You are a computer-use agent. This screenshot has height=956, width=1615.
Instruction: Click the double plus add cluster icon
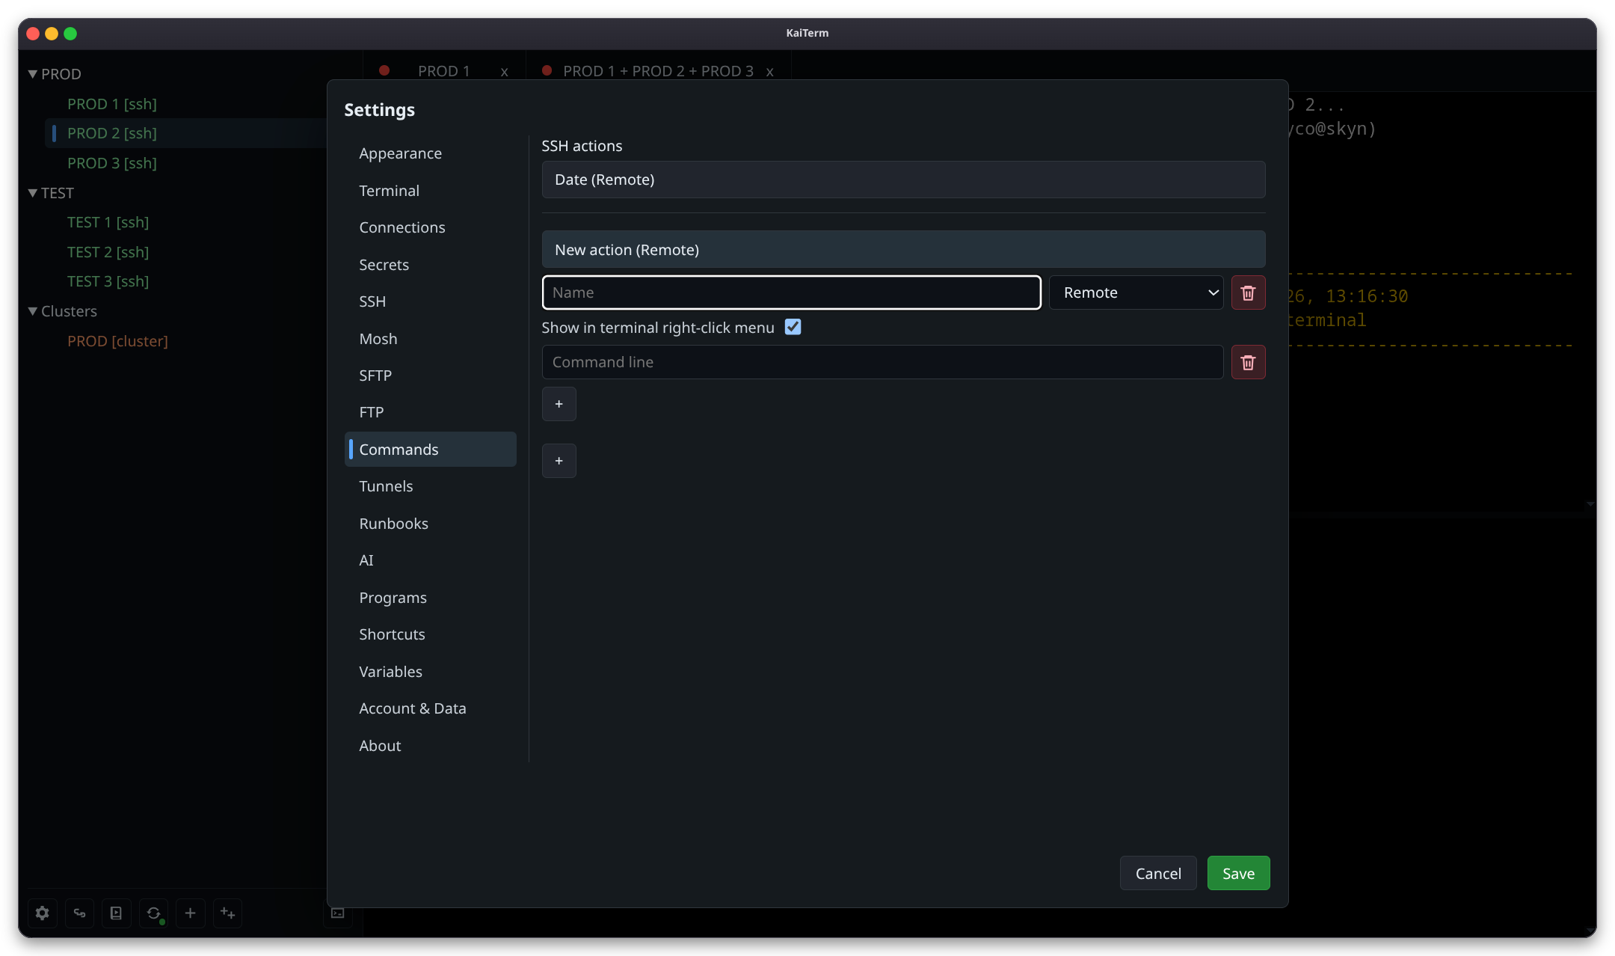pos(227,913)
